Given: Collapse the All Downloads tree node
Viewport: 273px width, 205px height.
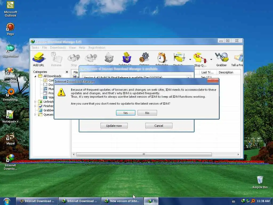Looking at the screenshot, I should (35, 76).
